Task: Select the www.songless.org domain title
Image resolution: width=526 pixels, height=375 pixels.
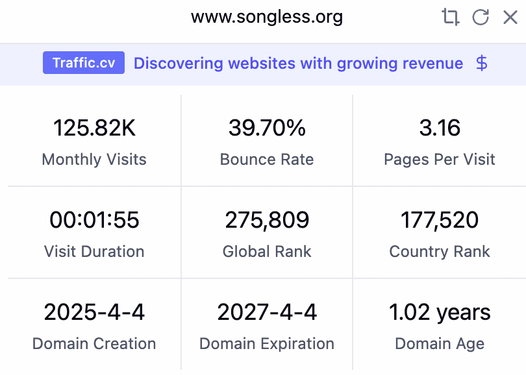Action: pos(267,17)
